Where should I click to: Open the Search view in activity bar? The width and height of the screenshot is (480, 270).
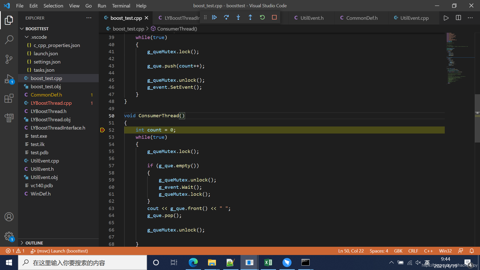[9, 39]
